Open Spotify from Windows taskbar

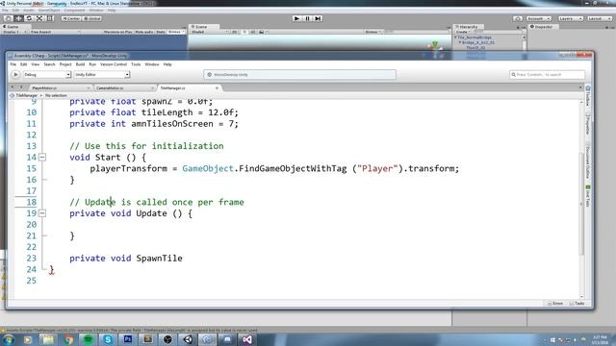click(89, 339)
